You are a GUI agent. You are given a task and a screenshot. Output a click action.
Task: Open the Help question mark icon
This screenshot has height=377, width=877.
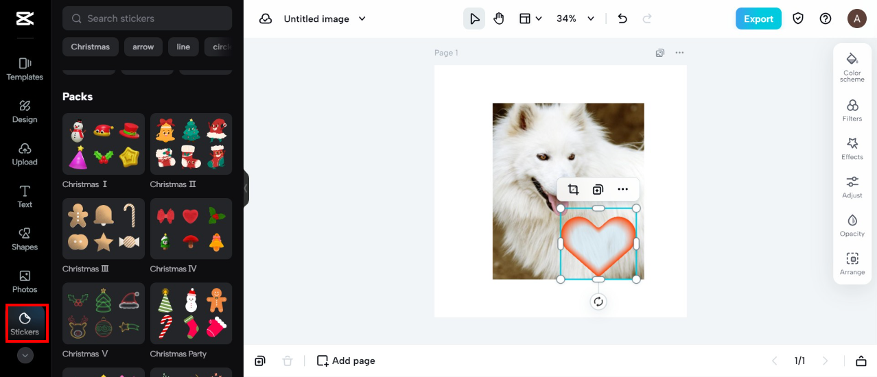click(x=826, y=19)
